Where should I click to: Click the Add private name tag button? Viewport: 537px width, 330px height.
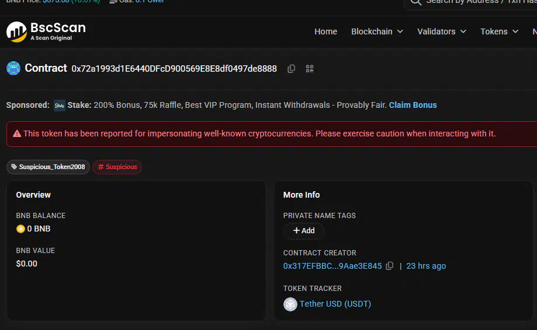(x=304, y=231)
